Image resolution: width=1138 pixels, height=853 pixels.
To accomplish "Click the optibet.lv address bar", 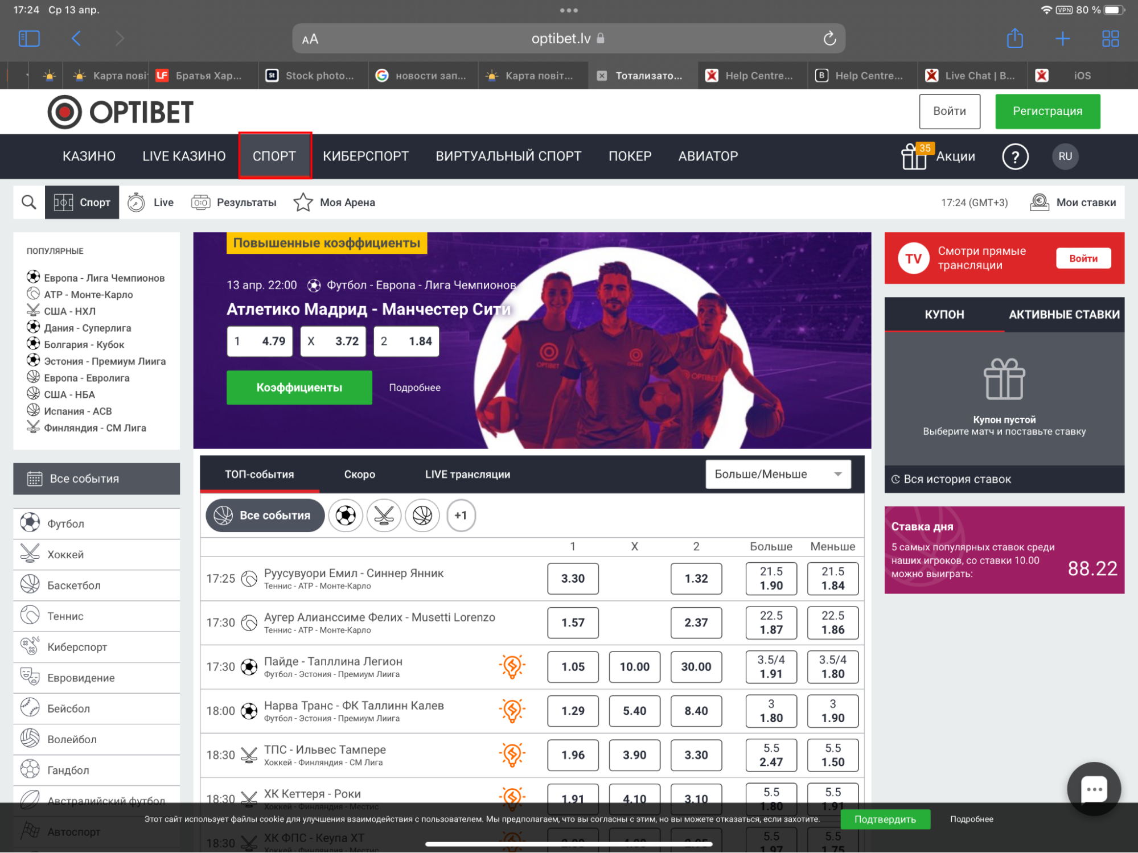I will [x=568, y=39].
